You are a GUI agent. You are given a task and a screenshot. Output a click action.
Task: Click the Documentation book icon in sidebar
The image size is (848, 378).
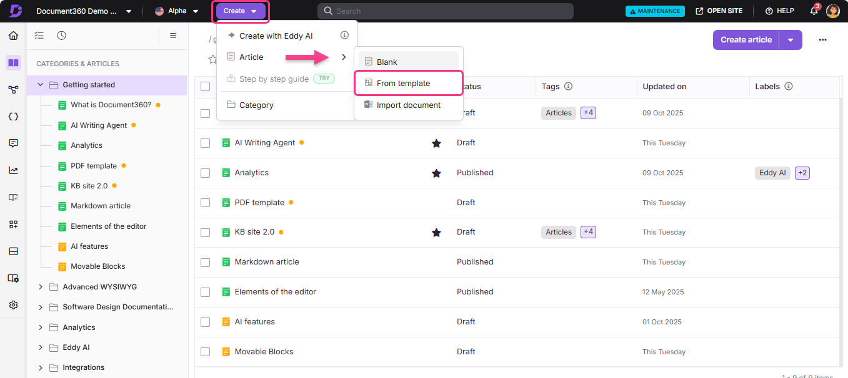(x=13, y=63)
